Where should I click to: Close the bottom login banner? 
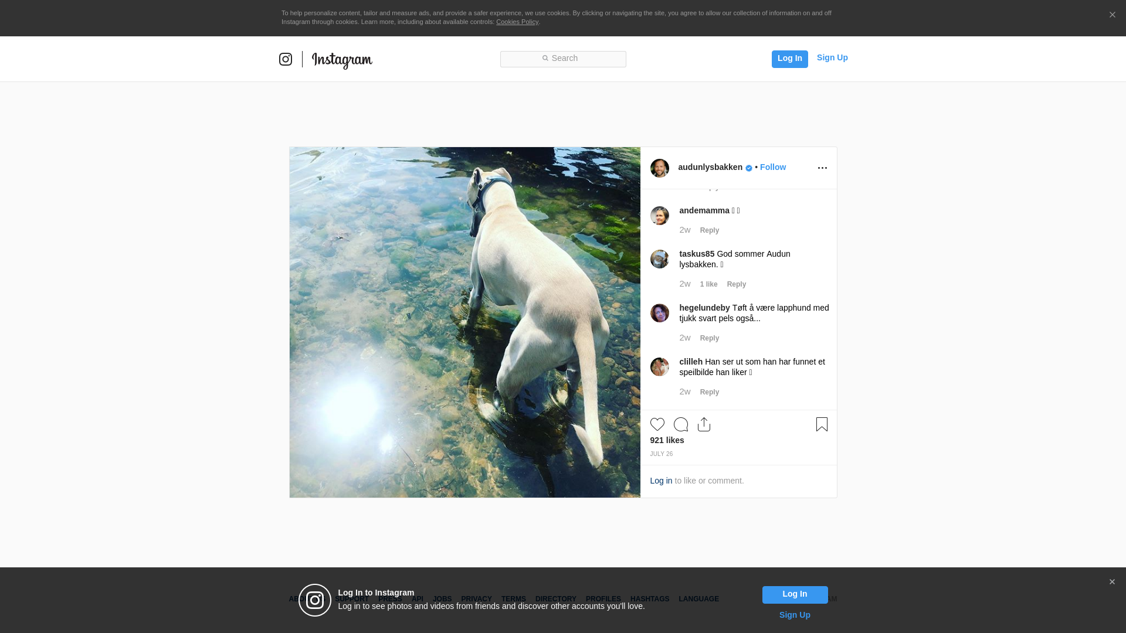point(1111,582)
